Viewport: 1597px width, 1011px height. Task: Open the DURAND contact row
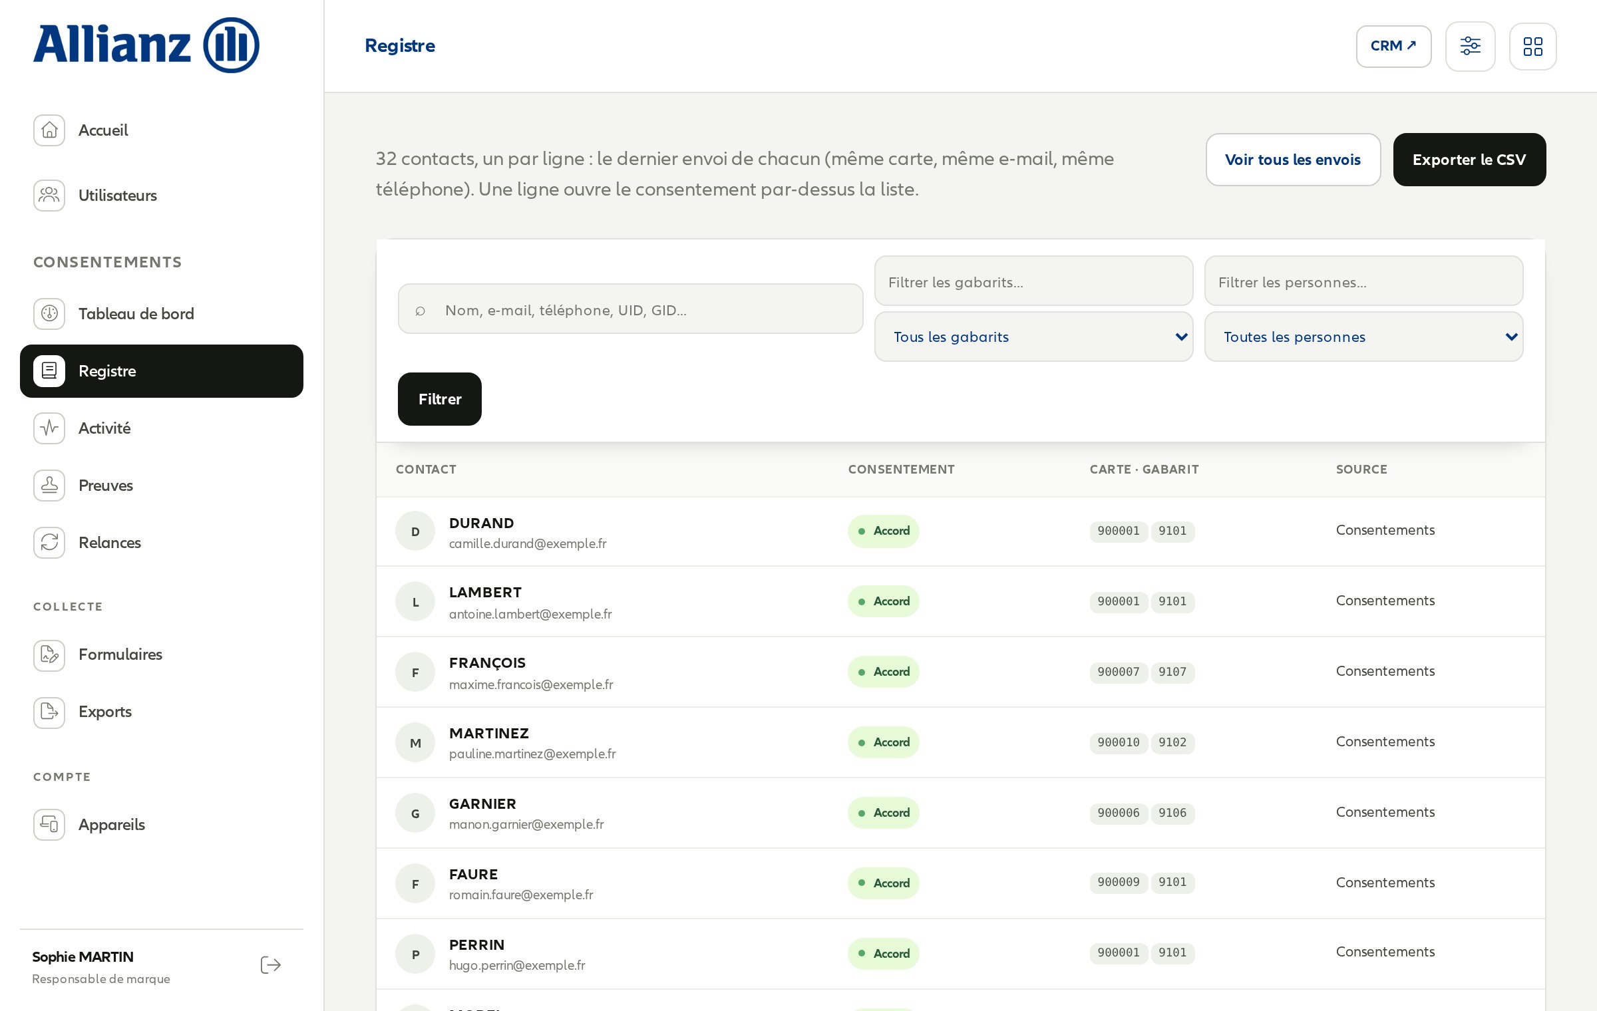pyautogui.click(x=961, y=531)
